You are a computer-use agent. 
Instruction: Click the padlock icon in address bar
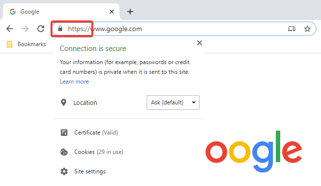tap(60, 29)
